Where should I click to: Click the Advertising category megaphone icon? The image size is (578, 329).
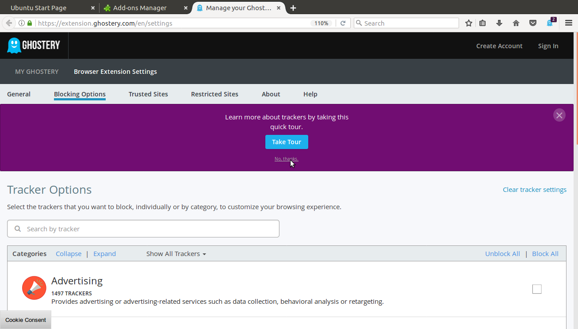pos(34,288)
